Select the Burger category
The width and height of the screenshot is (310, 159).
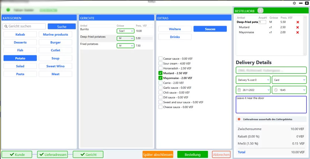point(55,42)
